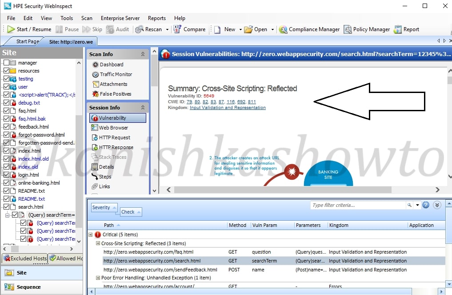
Task: Open the Rescan dropdown arrow
Action: pyautogui.click(x=167, y=29)
